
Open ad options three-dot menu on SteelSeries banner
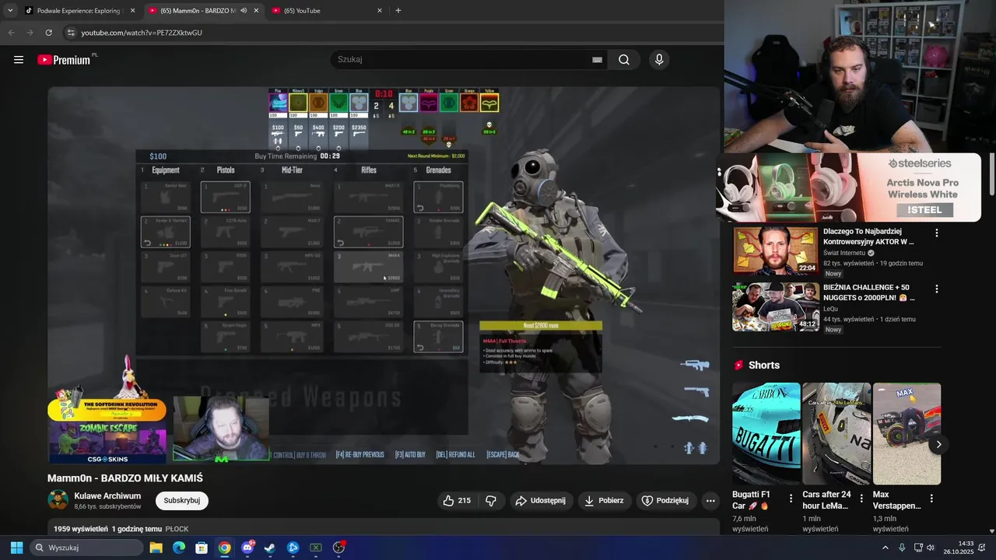pos(720,172)
